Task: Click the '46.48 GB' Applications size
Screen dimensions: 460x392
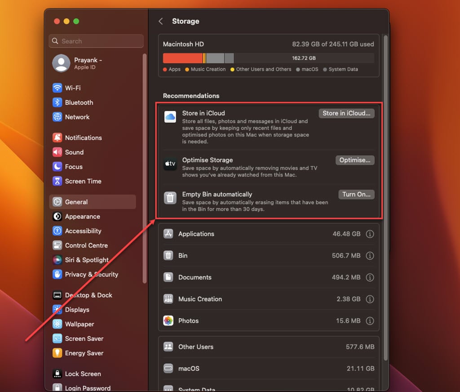Action: (346, 234)
